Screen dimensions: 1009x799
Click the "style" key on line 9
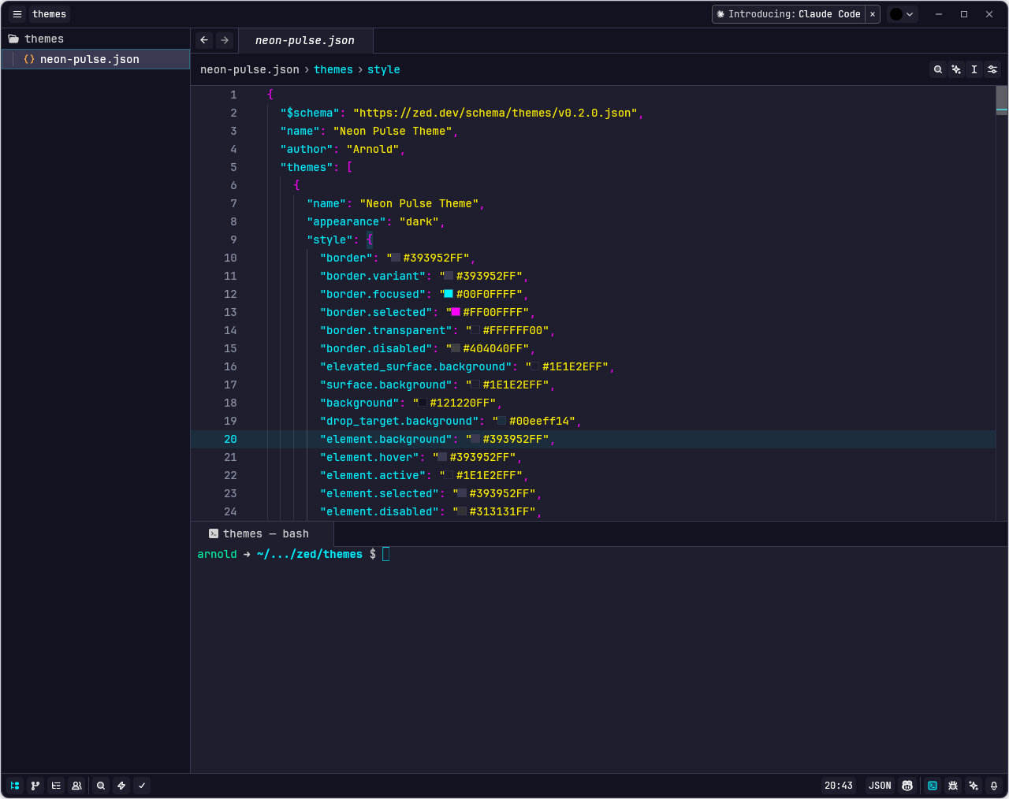point(330,240)
